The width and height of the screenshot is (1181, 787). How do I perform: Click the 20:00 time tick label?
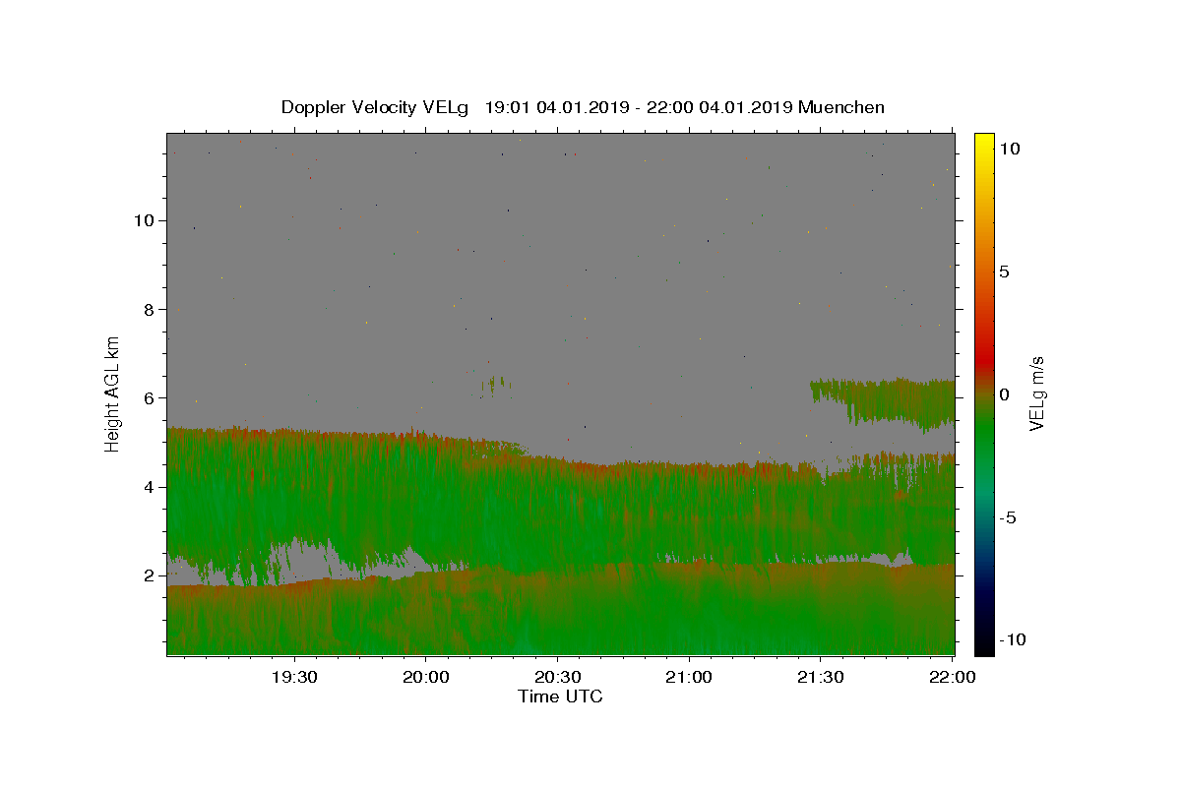pos(426,677)
